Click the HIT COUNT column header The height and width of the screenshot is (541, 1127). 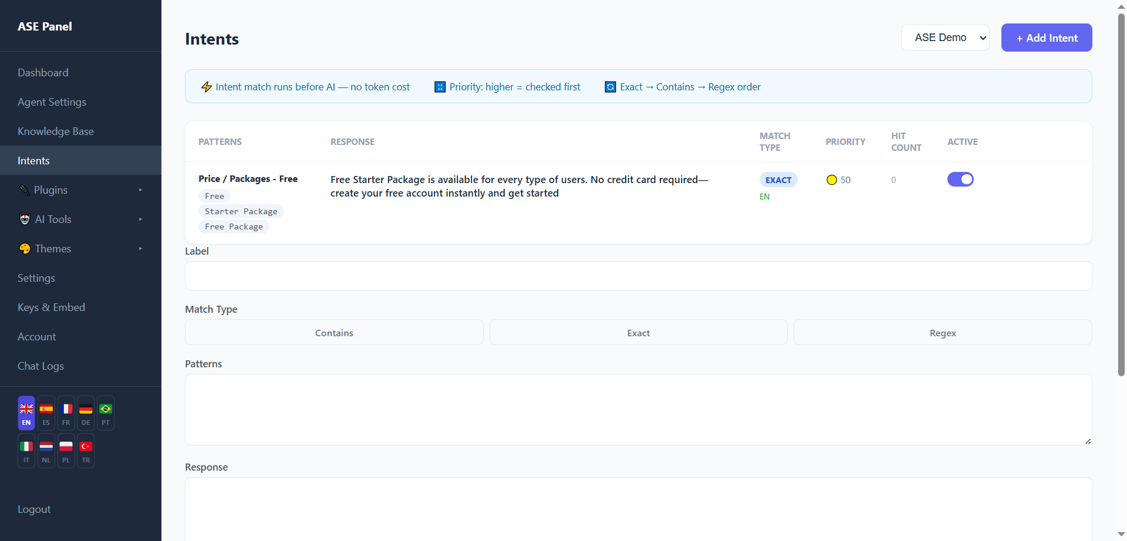pos(906,142)
